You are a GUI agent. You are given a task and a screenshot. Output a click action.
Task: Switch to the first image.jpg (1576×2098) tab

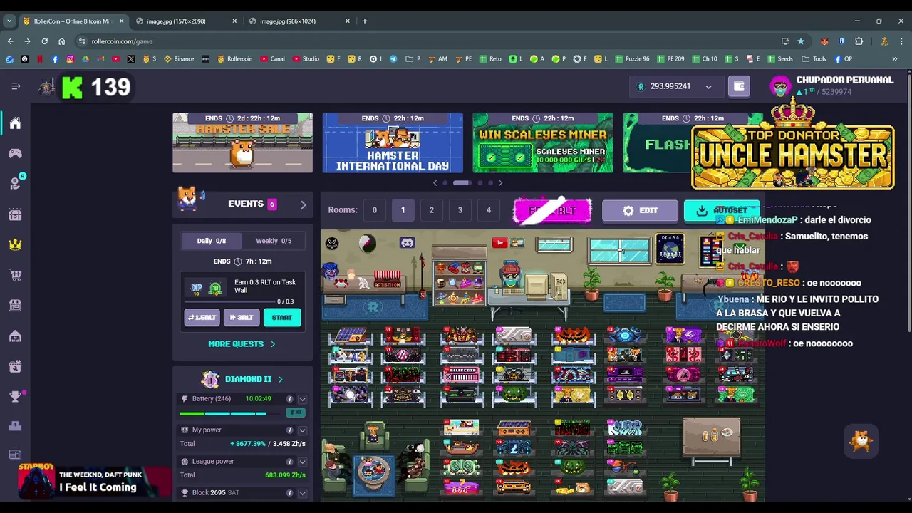click(x=185, y=21)
